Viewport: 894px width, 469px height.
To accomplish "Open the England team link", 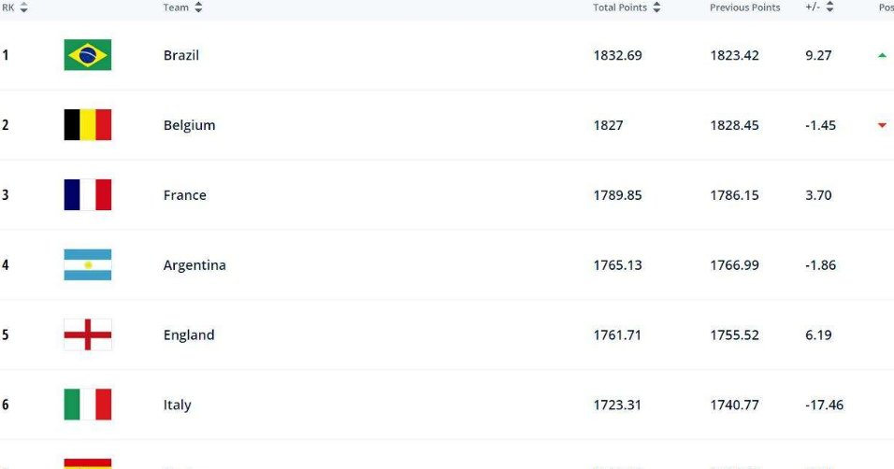I will pyautogui.click(x=189, y=334).
